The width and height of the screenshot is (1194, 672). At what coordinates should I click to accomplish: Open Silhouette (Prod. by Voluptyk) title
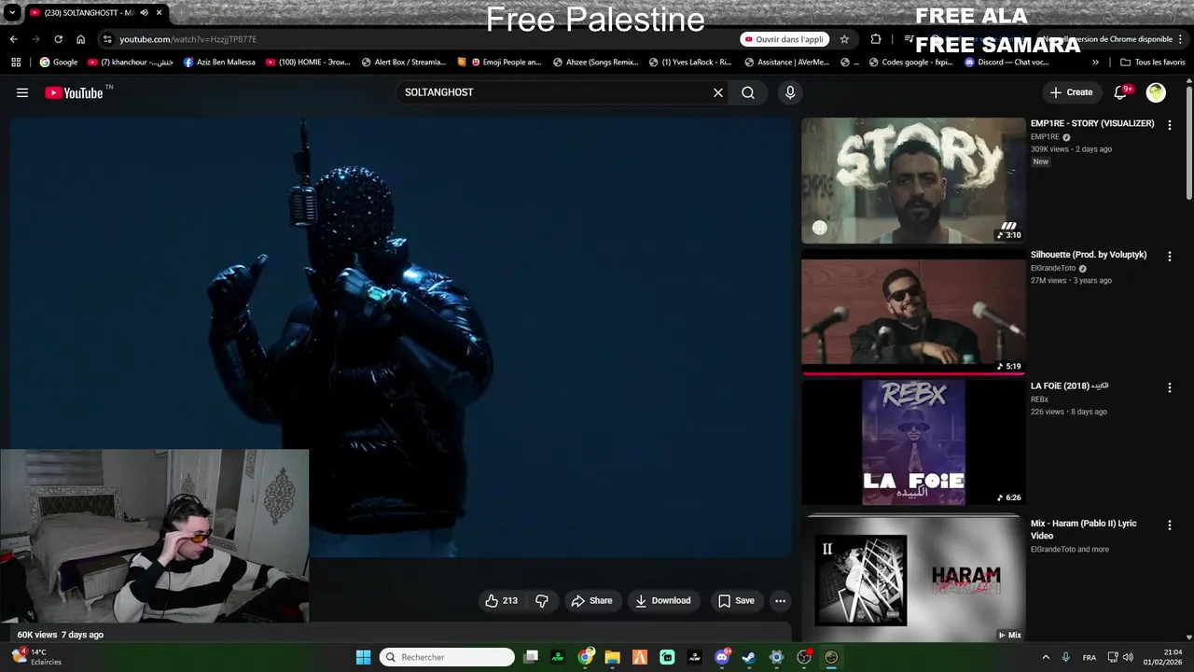[x=1089, y=255]
